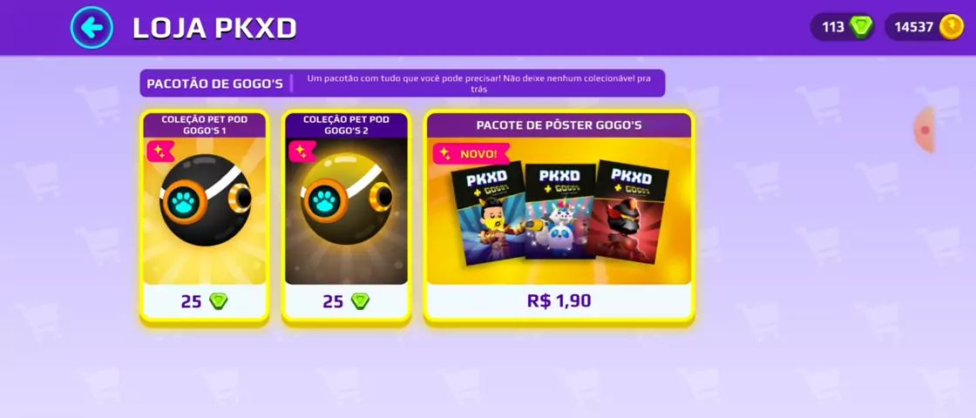Tap the red floating recorder bubble at edge

(924, 130)
